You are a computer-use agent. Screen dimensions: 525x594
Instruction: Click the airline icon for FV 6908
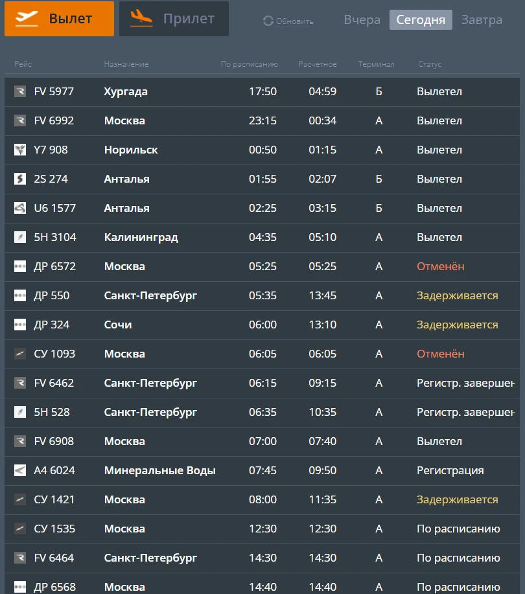20,441
